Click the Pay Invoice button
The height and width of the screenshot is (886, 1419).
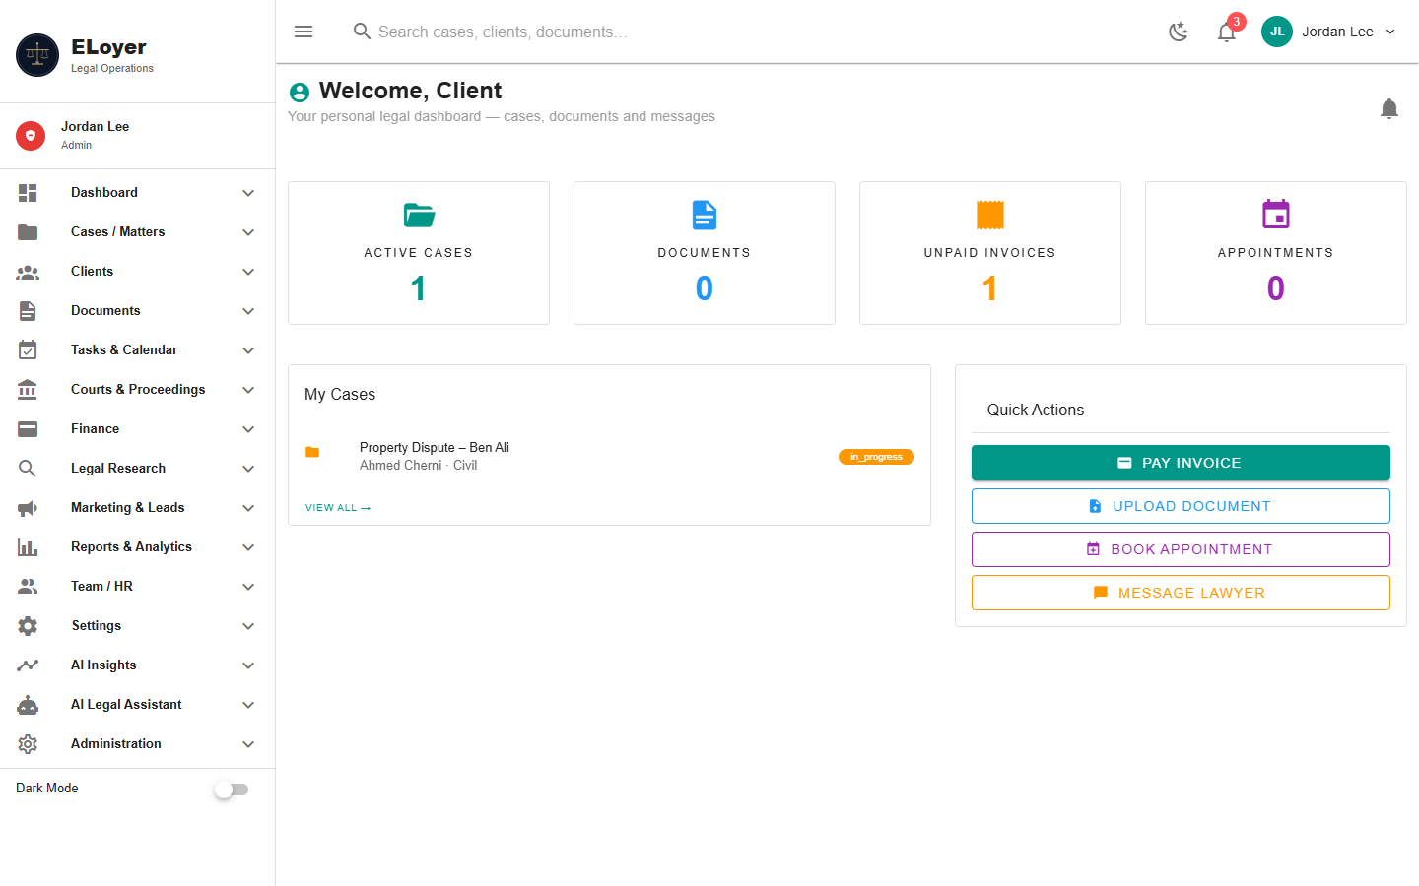pos(1181,463)
